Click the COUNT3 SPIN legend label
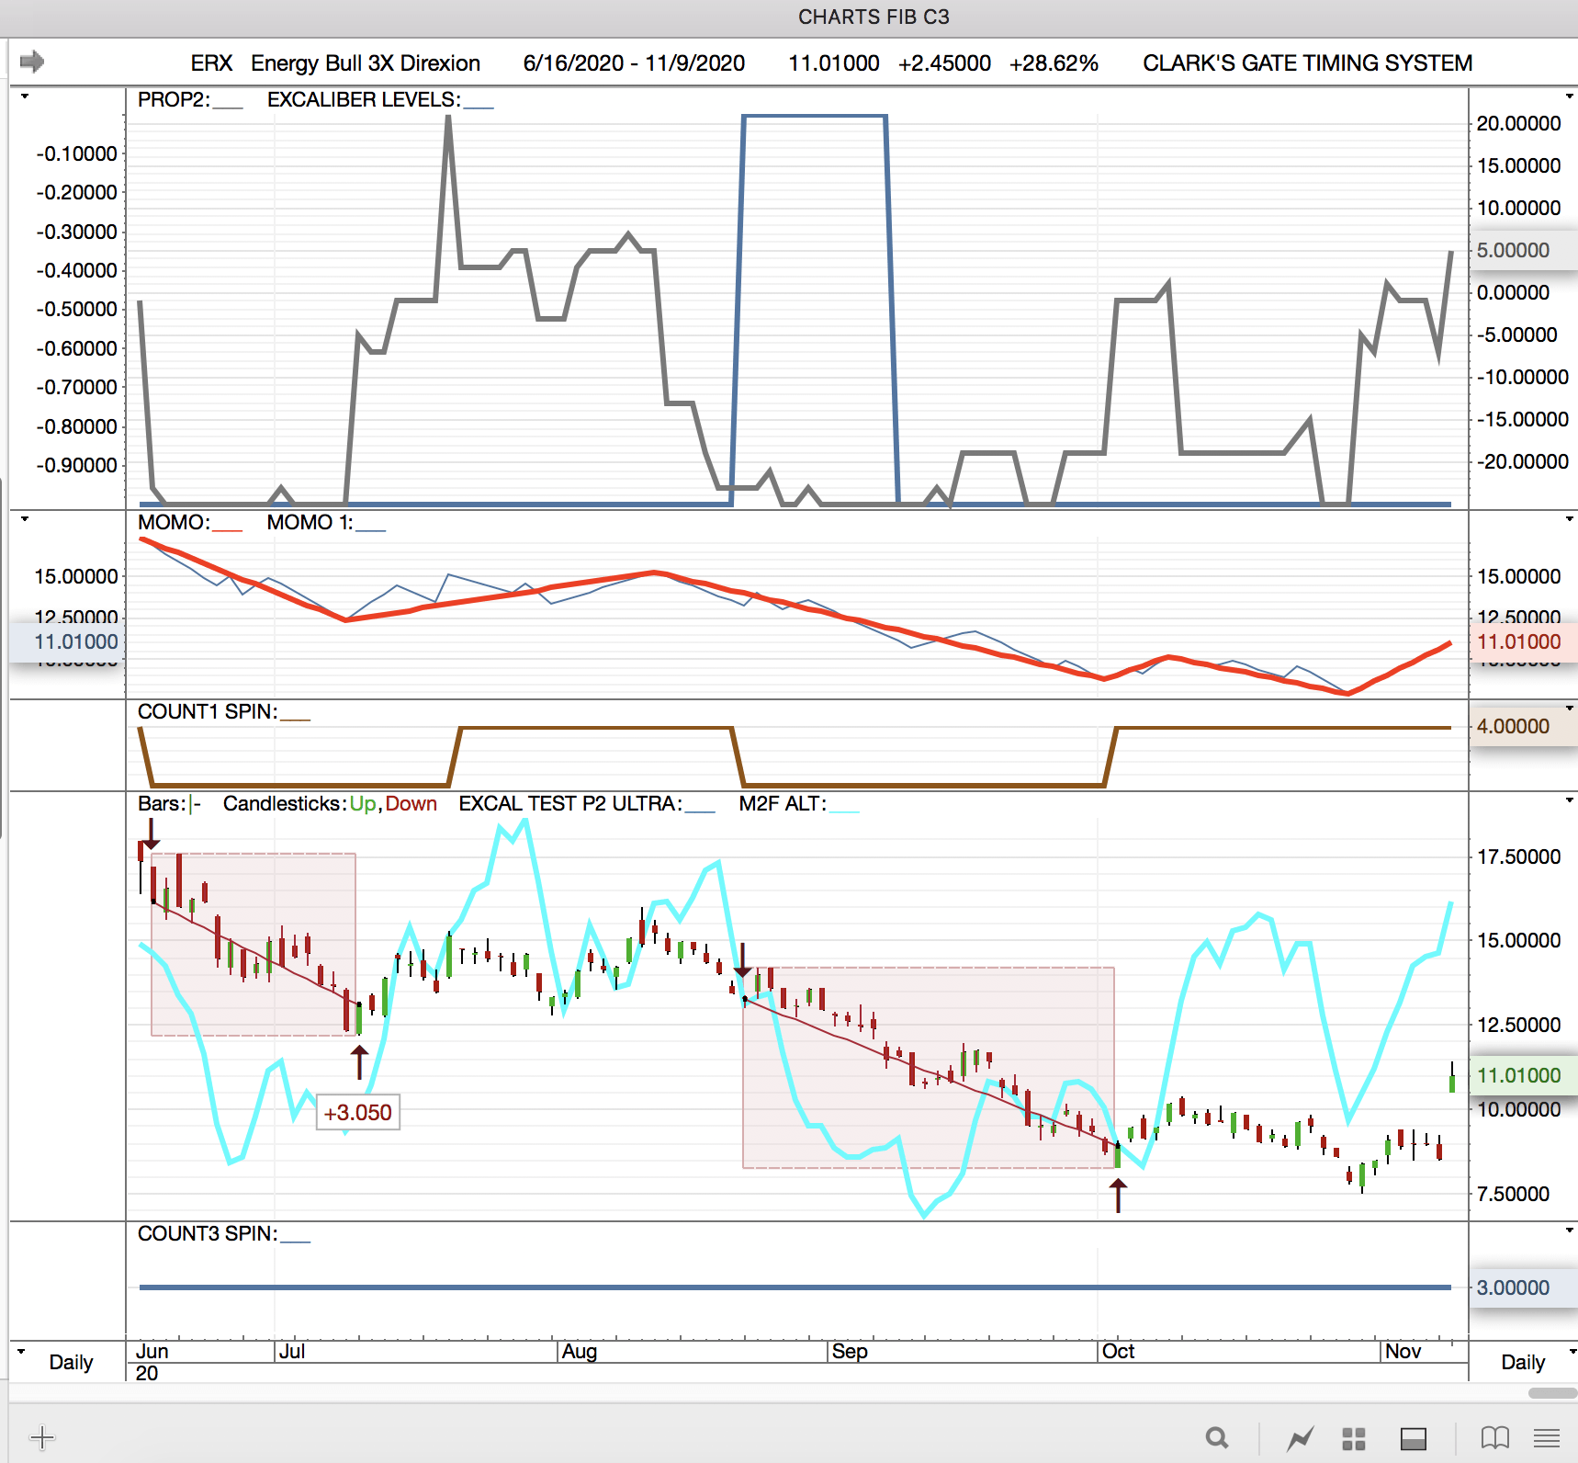The height and width of the screenshot is (1463, 1578). tap(208, 1233)
